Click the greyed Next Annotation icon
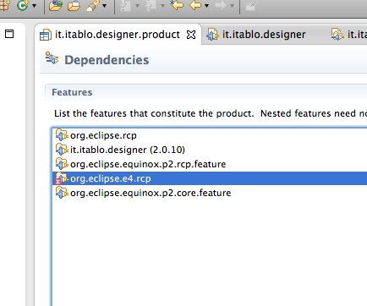Image resolution: width=367 pixels, height=306 pixels. (126, 5)
